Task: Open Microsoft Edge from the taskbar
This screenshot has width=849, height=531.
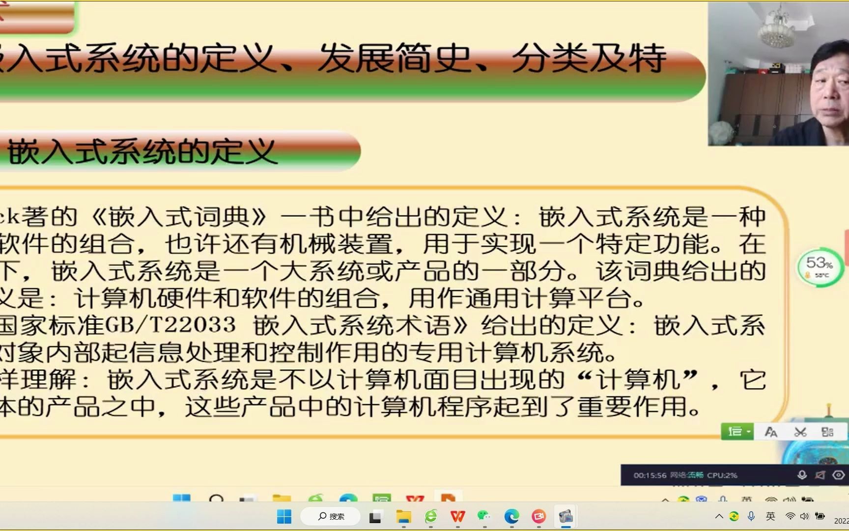Action: (511, 516)
